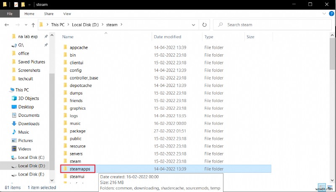
Task: Switch to large icons view button
Action: (x=330, y=187)
